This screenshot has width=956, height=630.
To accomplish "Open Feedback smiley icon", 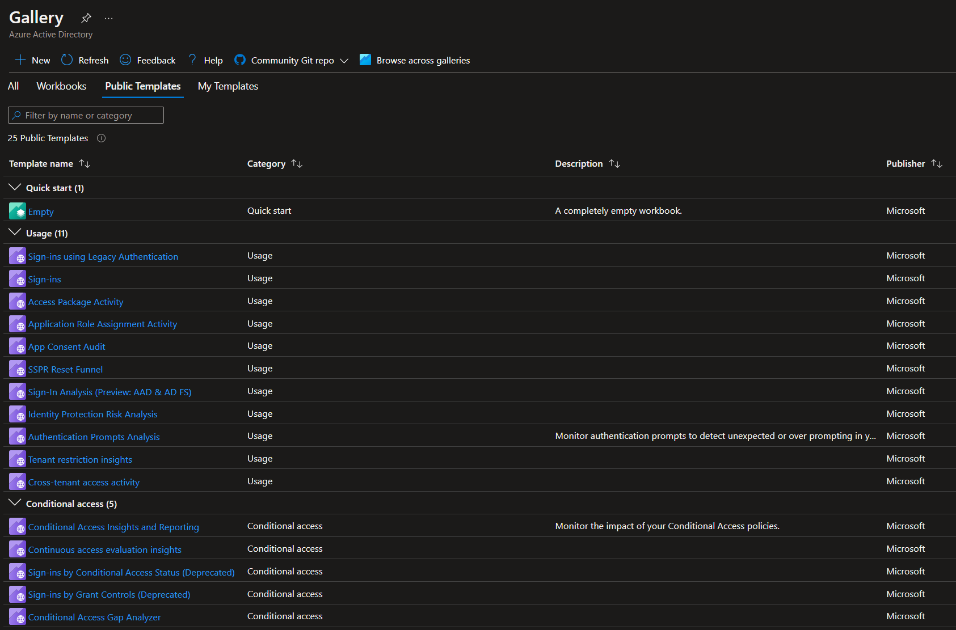I will tap(125, 60).
